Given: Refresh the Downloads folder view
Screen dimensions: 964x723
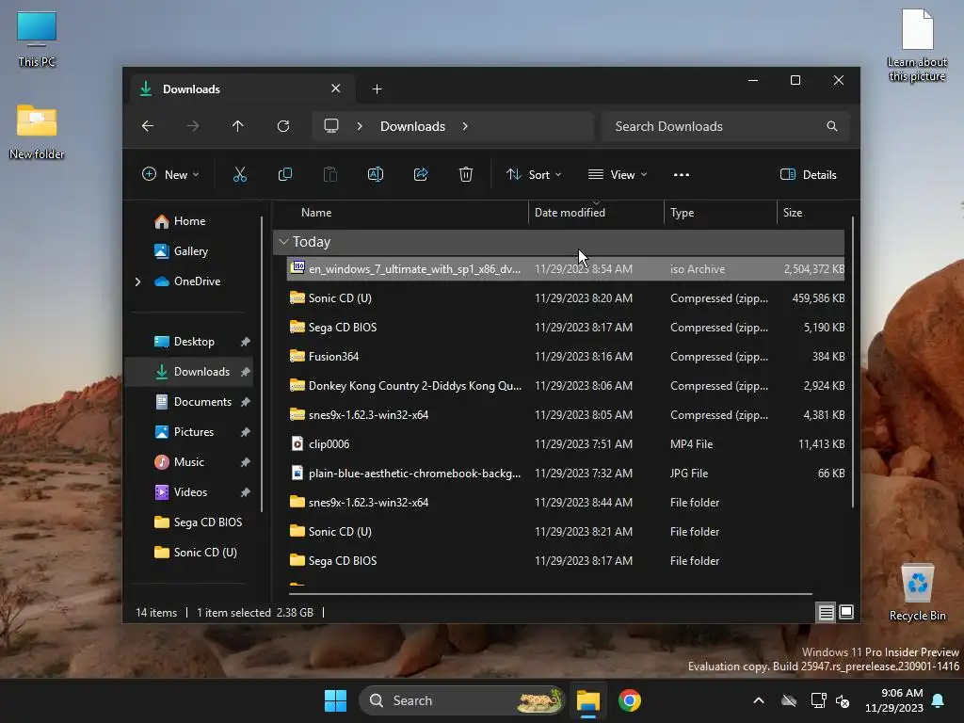Looking at the screenshot, I should coord(282,126).
